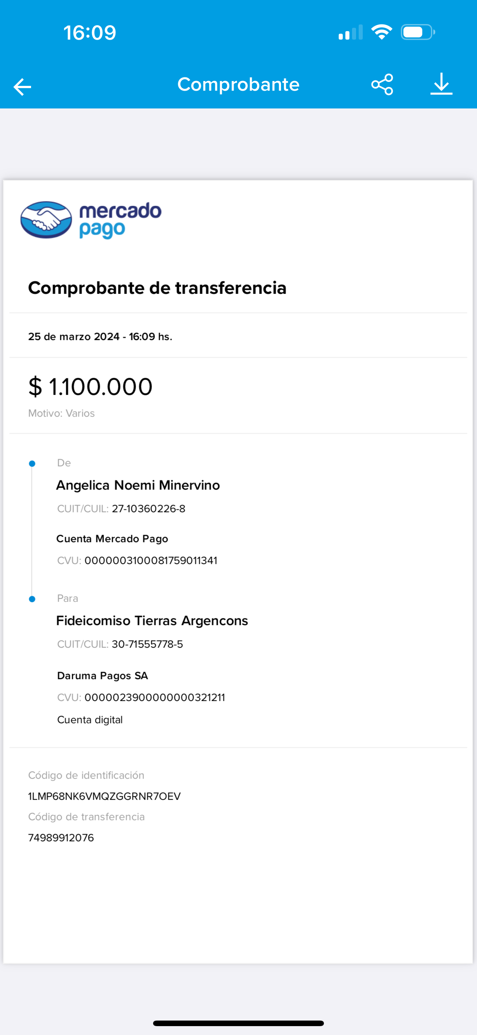Tap identification code 1LMP68NK6VMQZGGRNR7OEV
Image resolution: width=477 pixels, height=1035 pixels.
(104, 796)
